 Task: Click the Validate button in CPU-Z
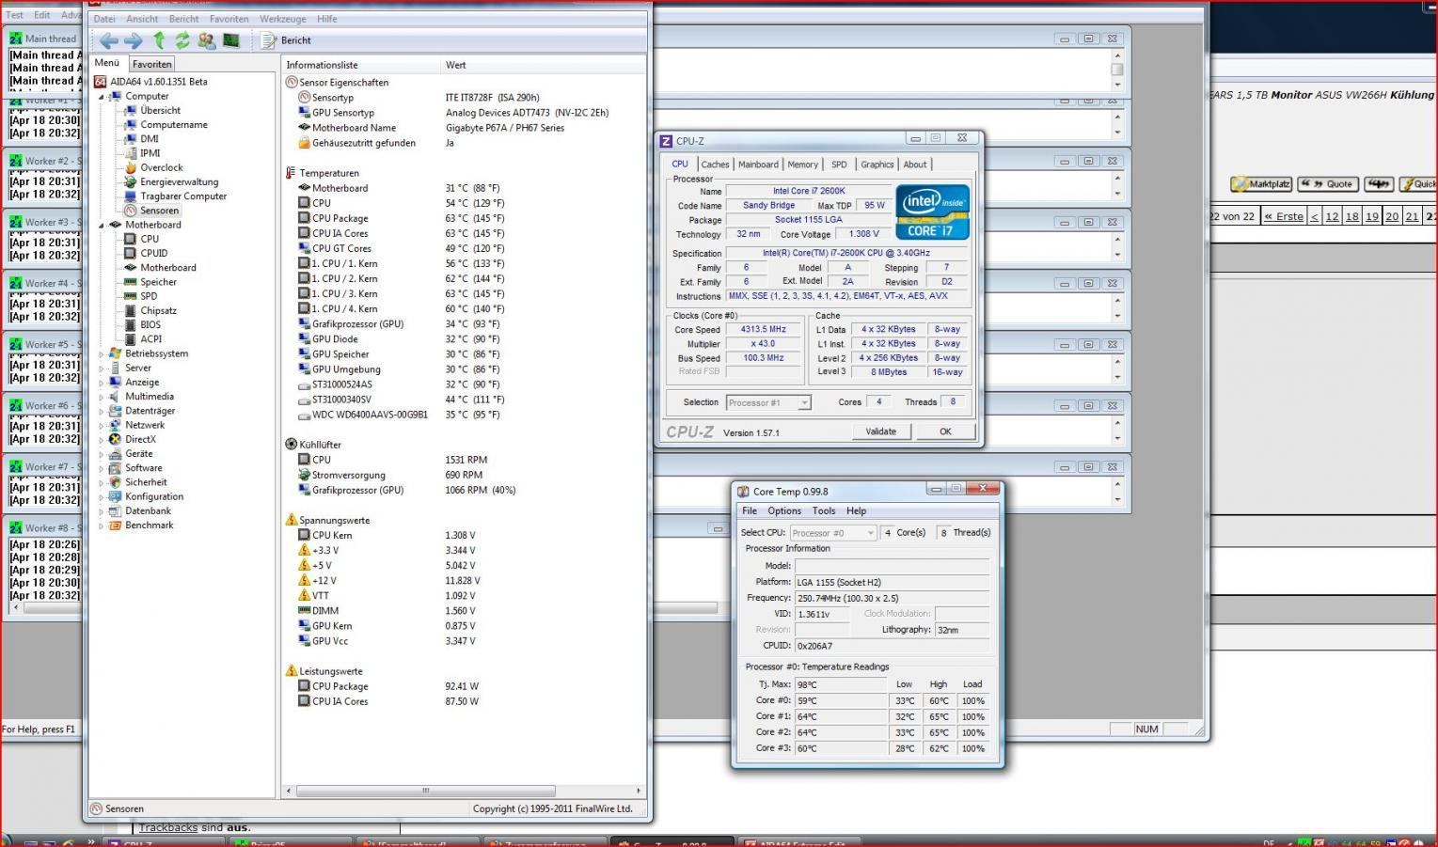880,431
